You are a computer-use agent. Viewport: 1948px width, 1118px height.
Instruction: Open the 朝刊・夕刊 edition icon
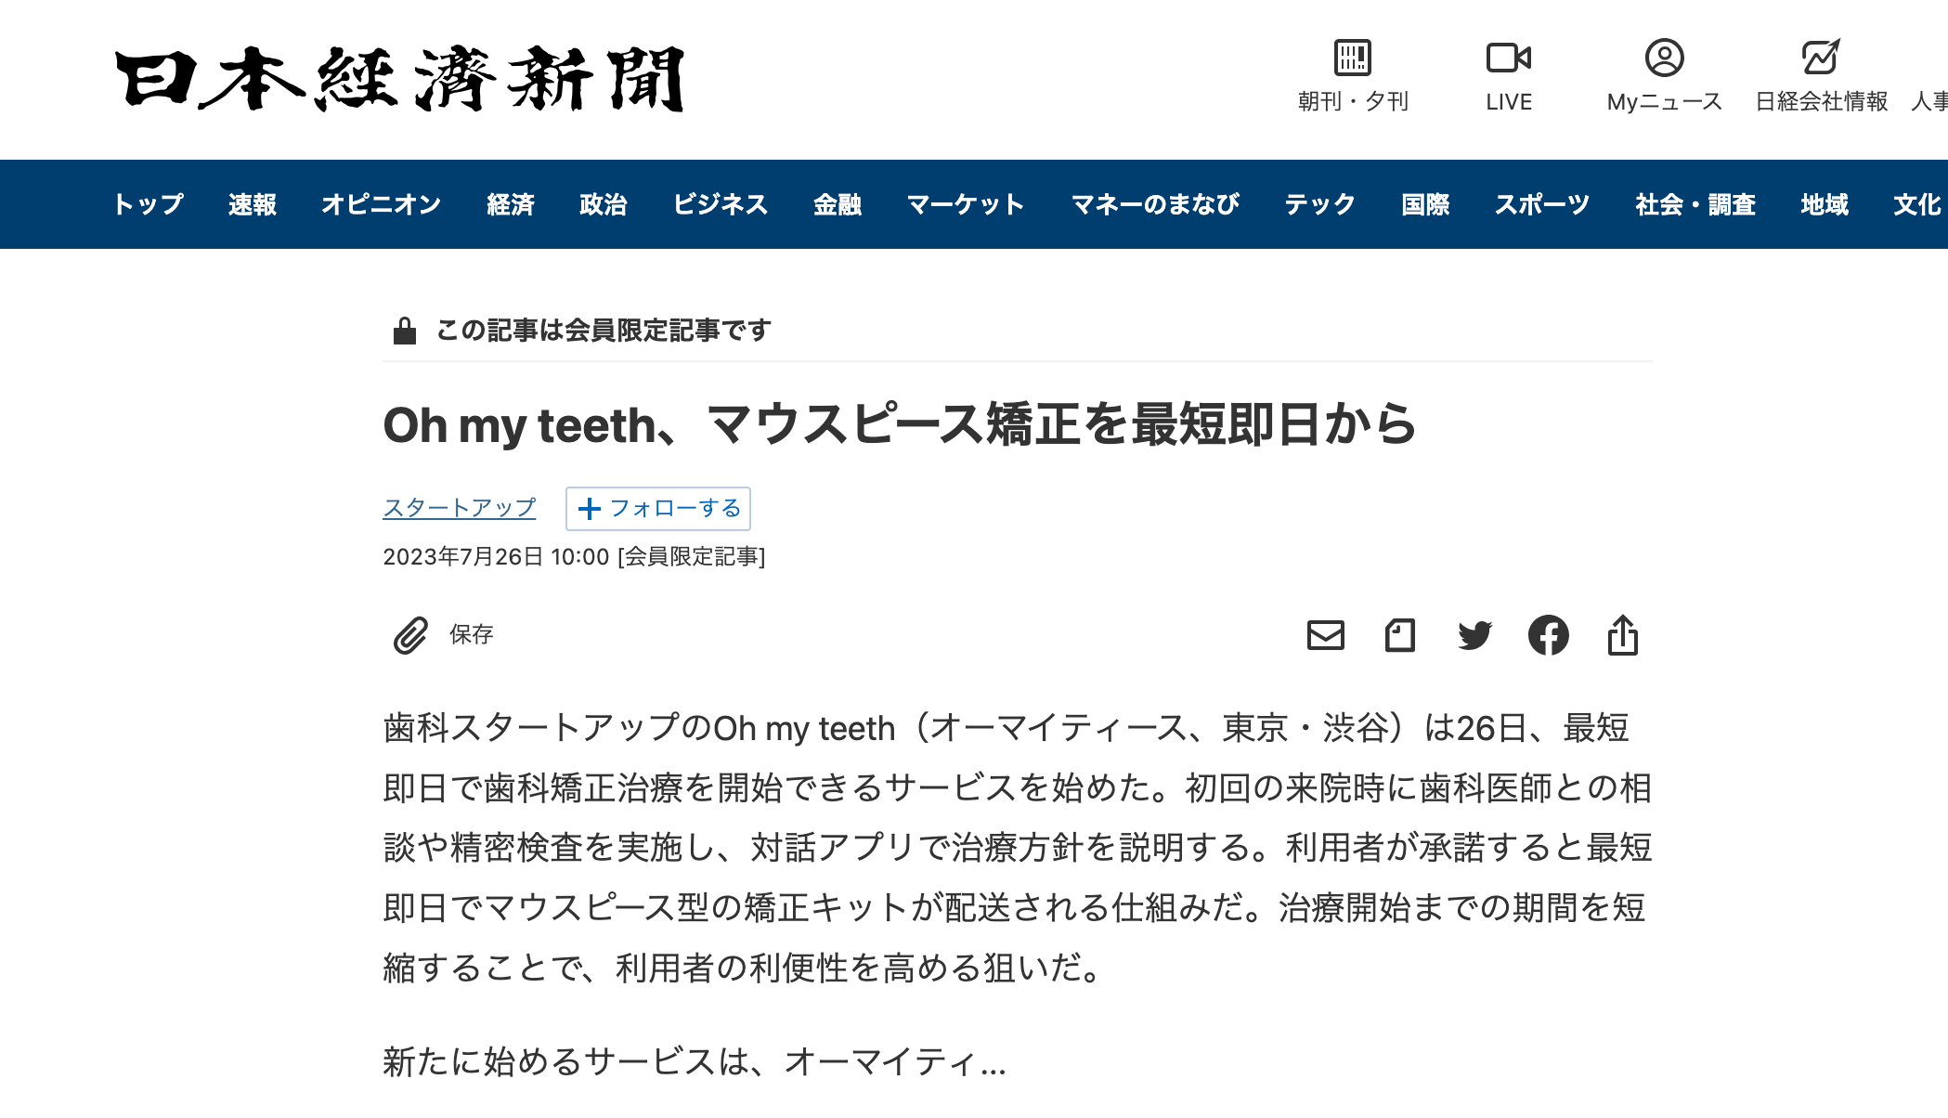point(1351,58)
